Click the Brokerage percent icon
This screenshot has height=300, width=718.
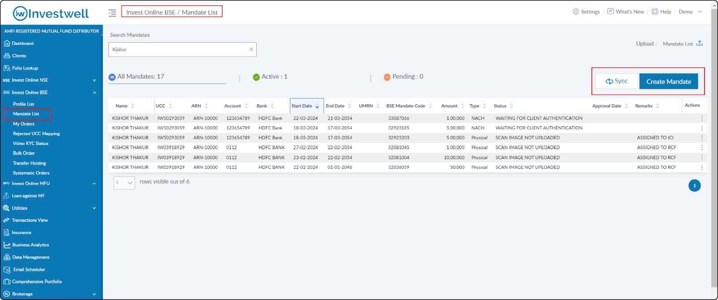pos(6,294)
